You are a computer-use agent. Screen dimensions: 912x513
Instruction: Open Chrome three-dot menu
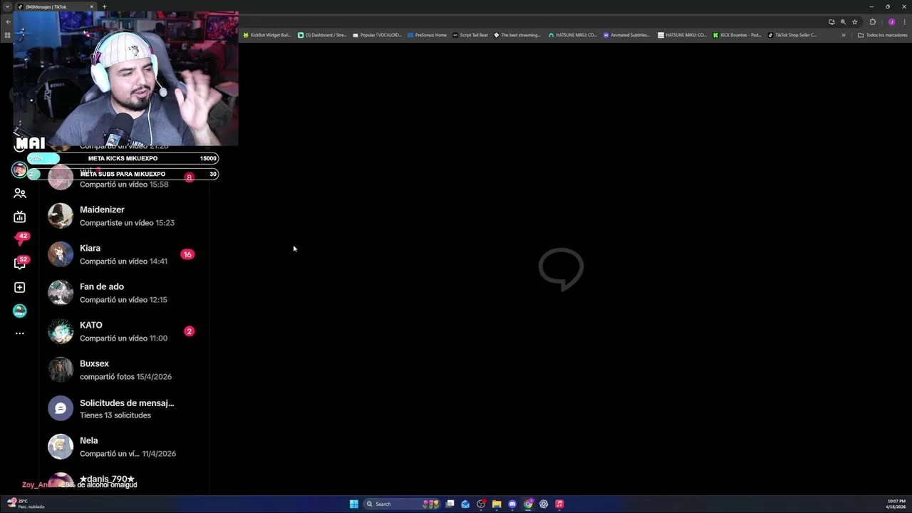click(904, 22)
